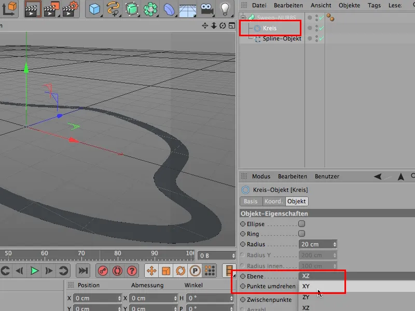Click the attribute manager back arrow

378,176
